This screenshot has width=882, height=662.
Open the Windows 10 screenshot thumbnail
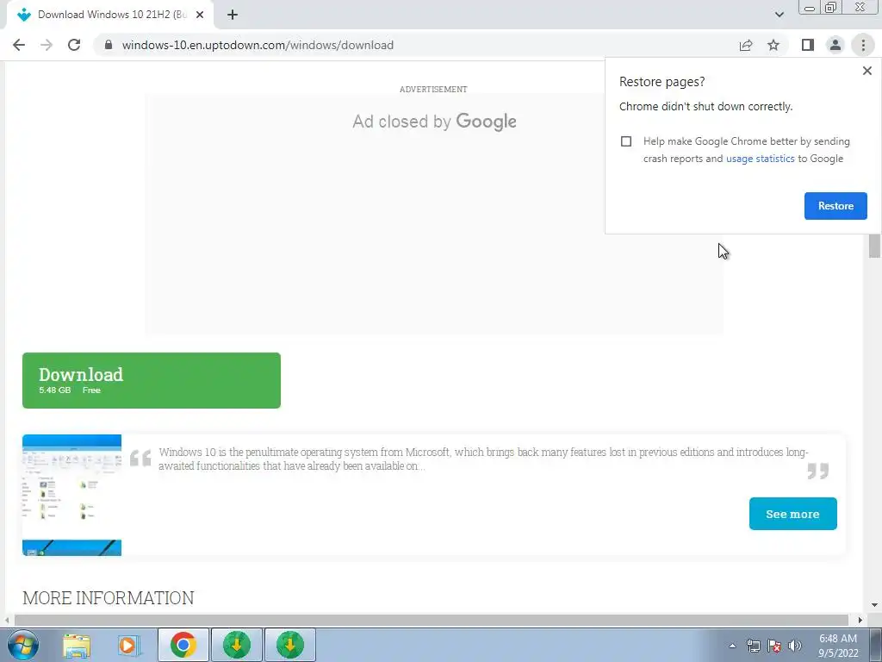72,495
